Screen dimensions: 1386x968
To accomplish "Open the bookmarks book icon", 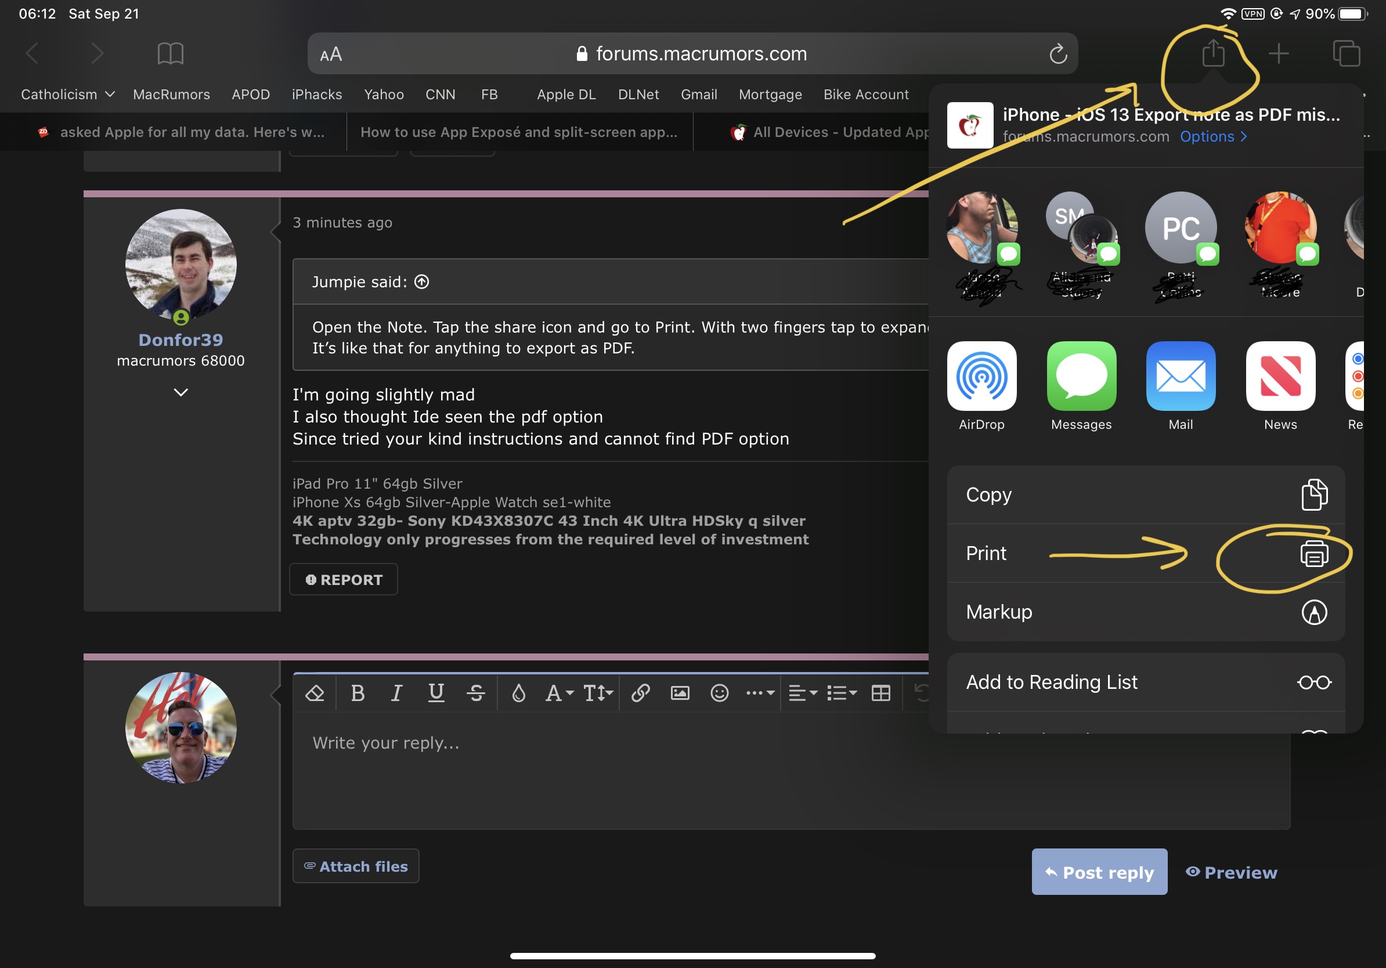I will (x=170, y=54).
